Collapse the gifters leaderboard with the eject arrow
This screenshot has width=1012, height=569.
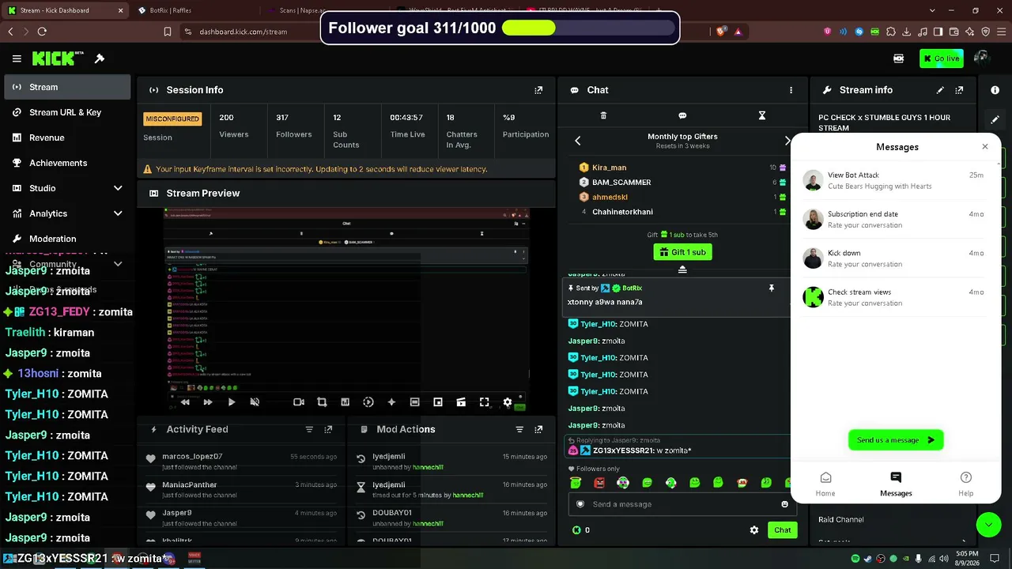[x=682, y=269]
